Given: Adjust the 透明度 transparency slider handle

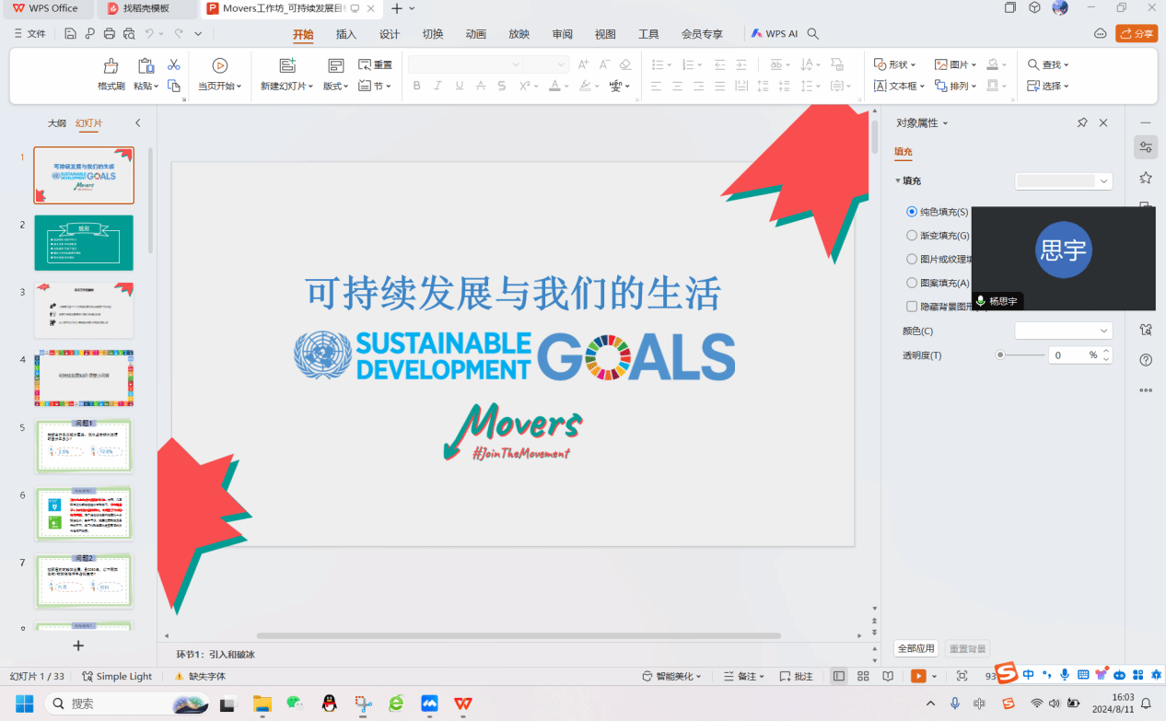Looking at the screenshot, I should click(x=1000, y=355).
